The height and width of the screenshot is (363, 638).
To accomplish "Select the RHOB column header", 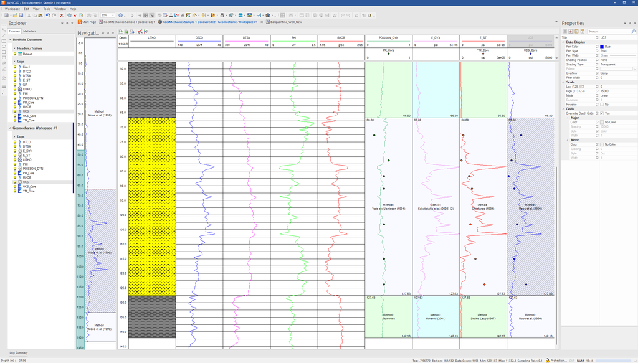I will [341, 38].
